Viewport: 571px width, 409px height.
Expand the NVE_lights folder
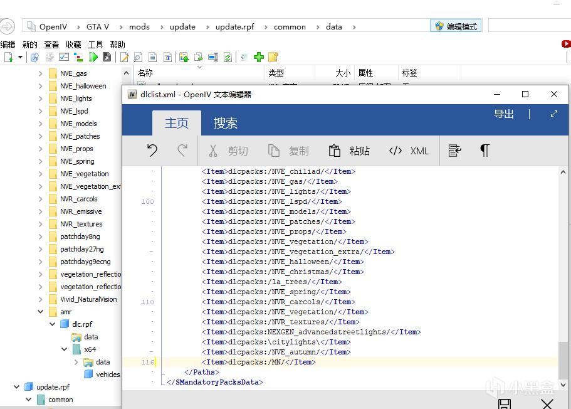pyautogui.click(x=40, y=98)
